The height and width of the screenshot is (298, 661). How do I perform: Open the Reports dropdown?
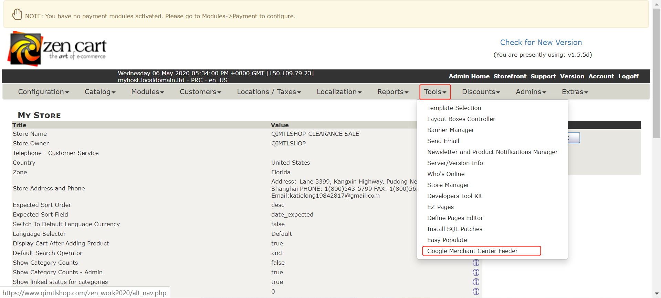tap(393, 92)
